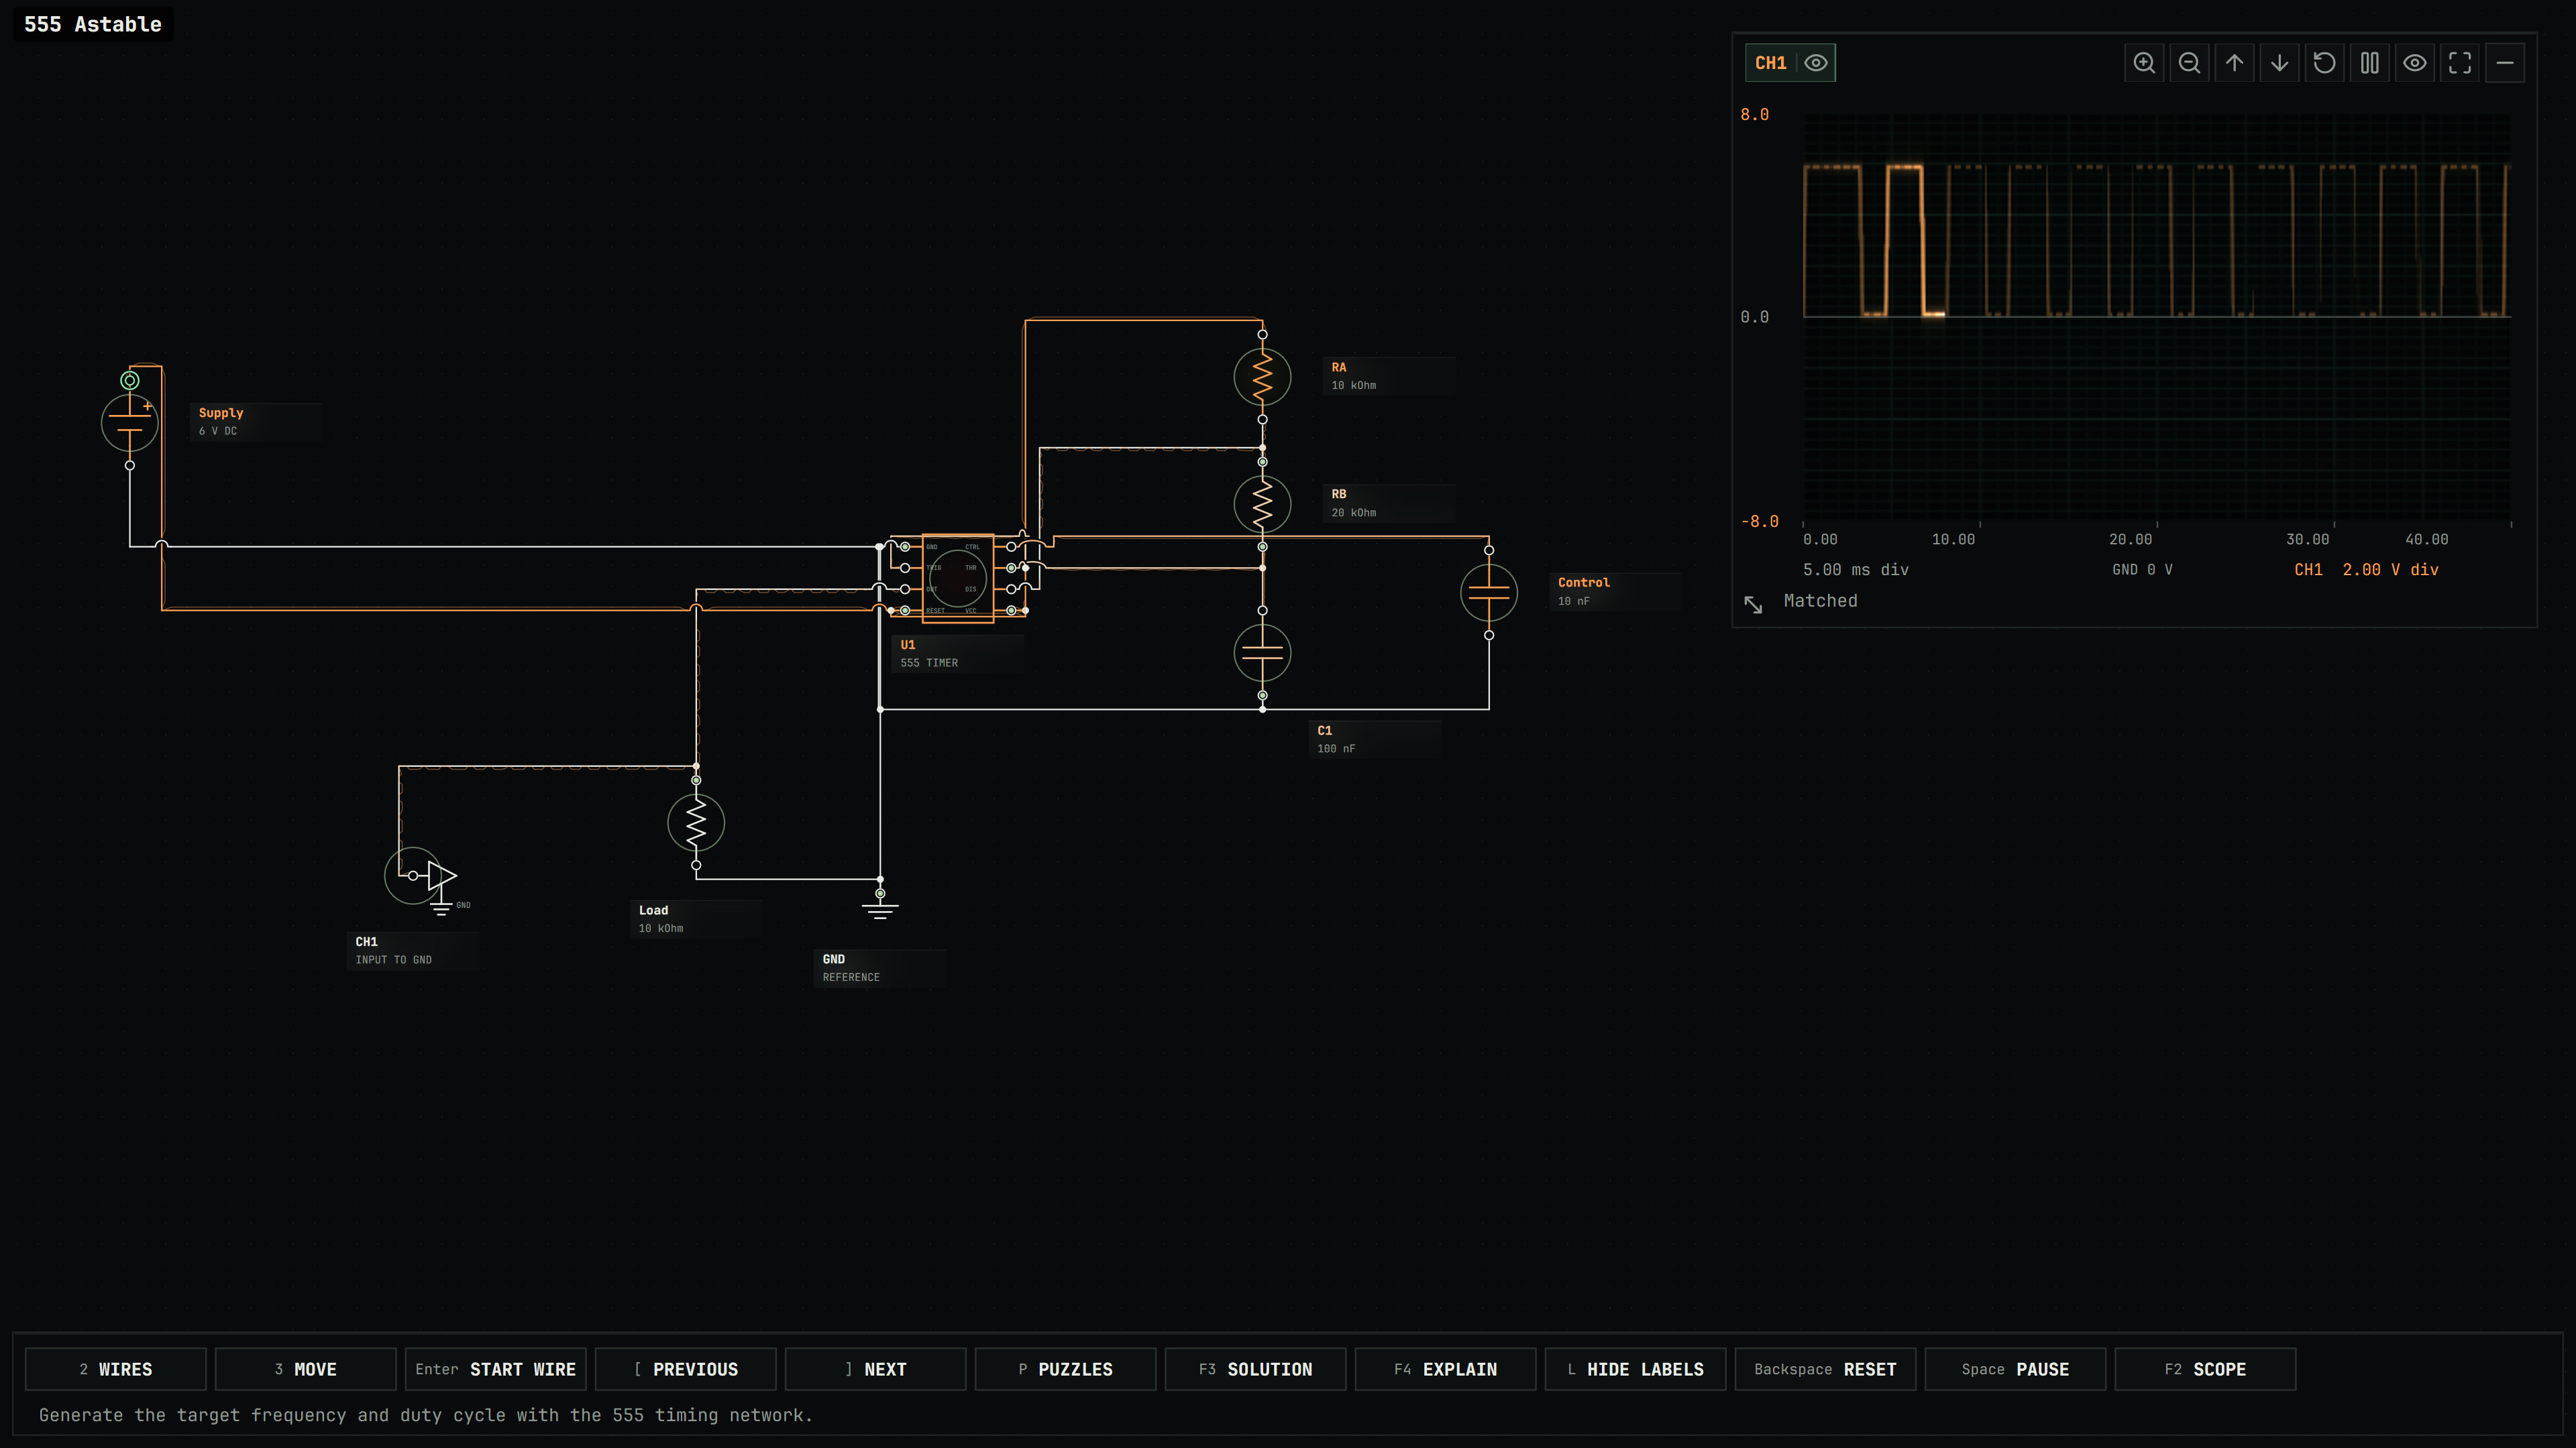Toggle scope trace visibility eye icon
2576x1448 pixels.
coord(2414,63)
